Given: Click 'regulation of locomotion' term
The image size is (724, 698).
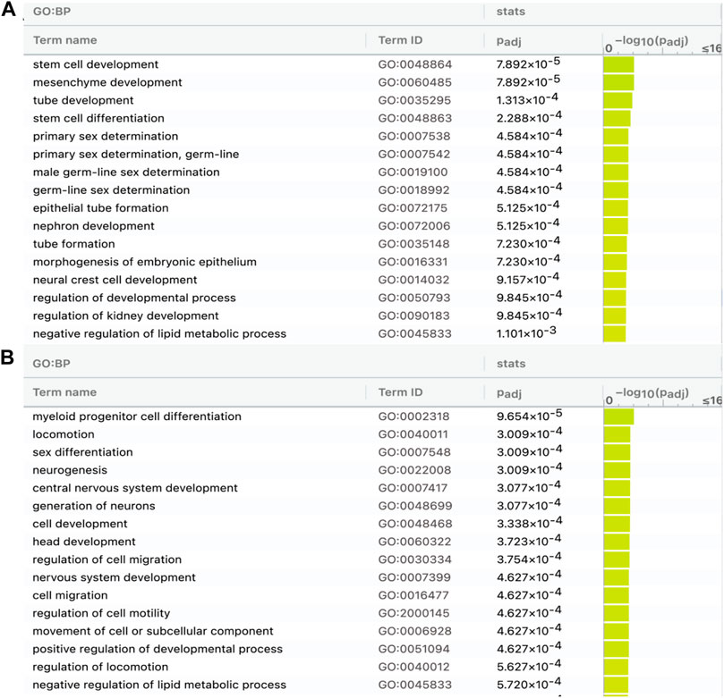Looking at the screenshot, I should click(100, 668).
